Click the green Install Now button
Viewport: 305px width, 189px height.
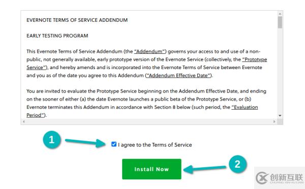pyautogui.click(x=151, y=169)
